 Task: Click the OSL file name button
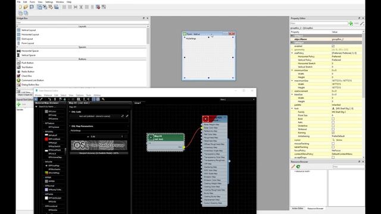pyautogui.click(x=95, y=117)
